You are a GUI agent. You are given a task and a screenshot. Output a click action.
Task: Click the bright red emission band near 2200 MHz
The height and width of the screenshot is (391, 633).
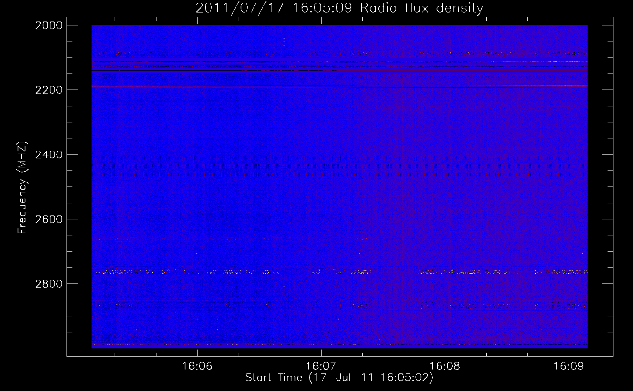tap(339, 86)
